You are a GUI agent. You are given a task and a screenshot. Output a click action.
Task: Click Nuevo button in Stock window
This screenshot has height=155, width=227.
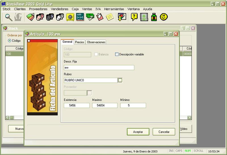(16, 129)
